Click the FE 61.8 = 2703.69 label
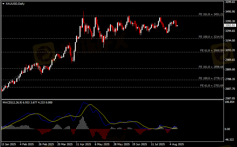Viewport: 237px width, 147px height. [212, 85]
